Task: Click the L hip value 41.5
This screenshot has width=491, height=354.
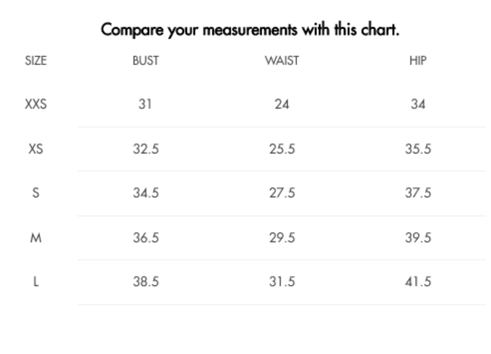Action: coord(418,282)
